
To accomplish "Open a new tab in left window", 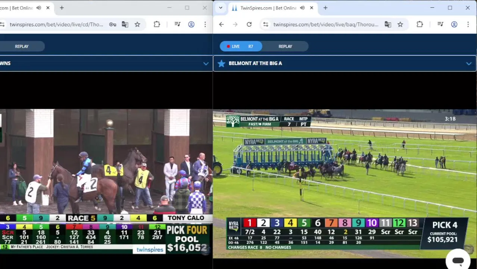I will click(62, 8).
